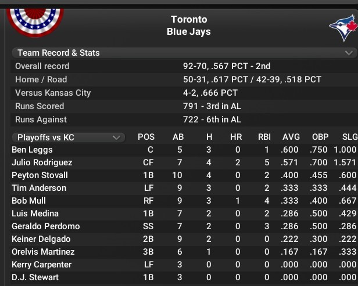Sort players by HR column header

tap(236, 137)
